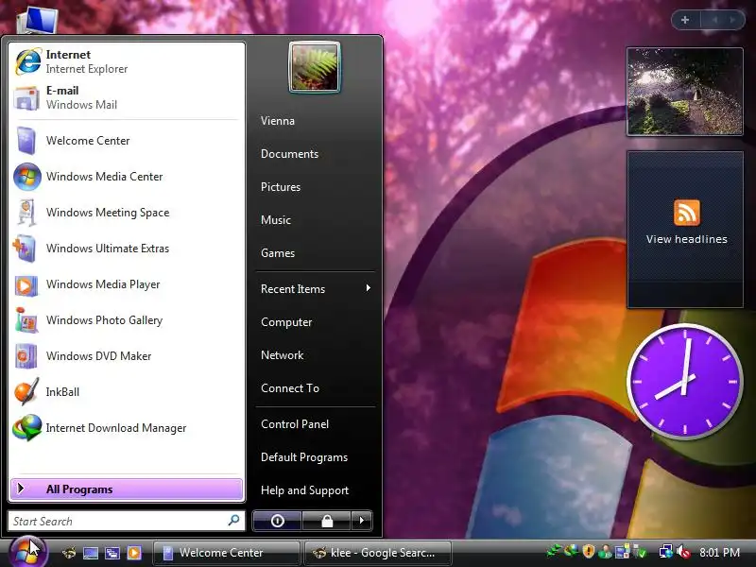Click the 8:01 PM taskbar clock
756x567 pixels.
[x=719, y=553]
